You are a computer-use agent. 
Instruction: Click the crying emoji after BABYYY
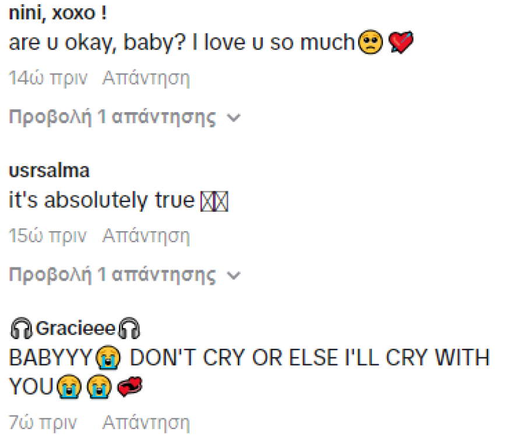click(108, 357)
